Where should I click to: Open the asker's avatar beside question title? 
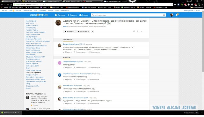[58, 23]
